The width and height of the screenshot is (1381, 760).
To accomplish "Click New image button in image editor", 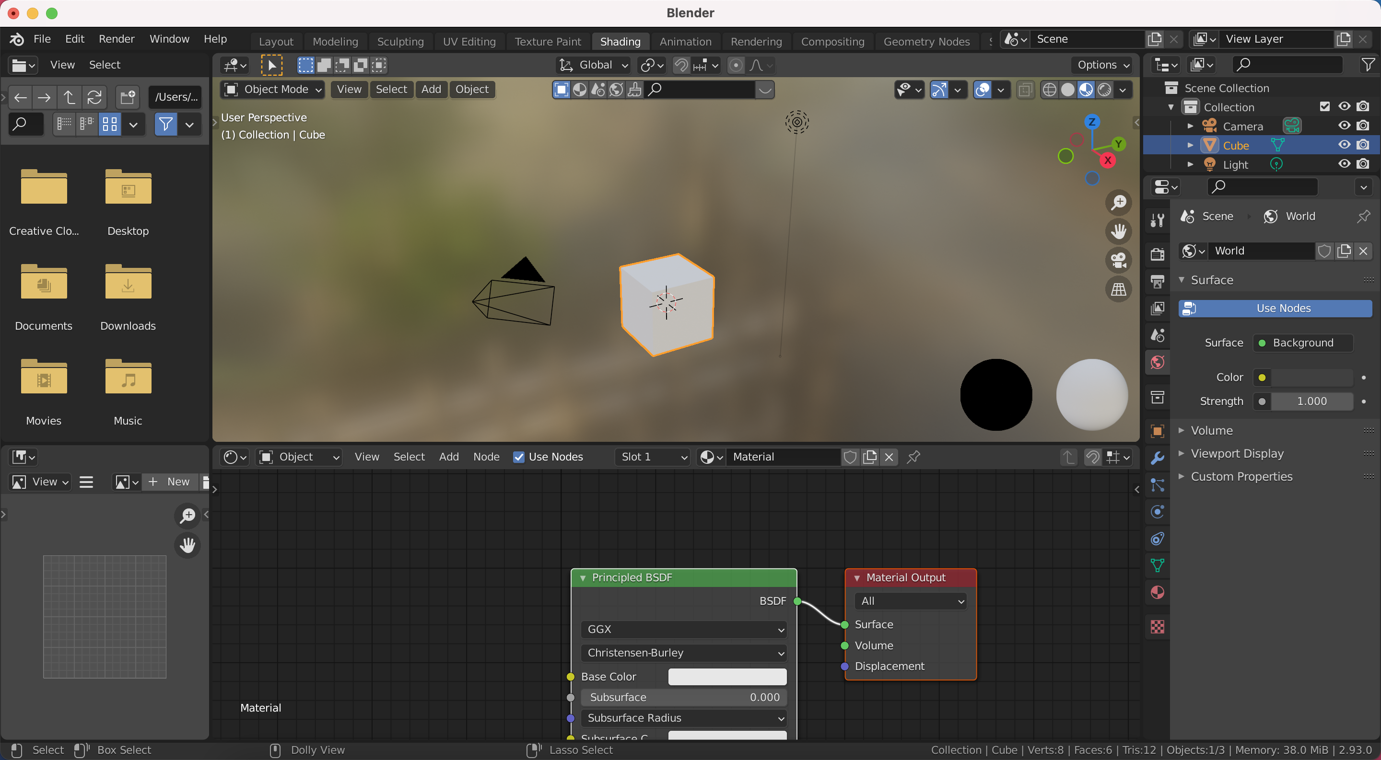I will [169, 482].
